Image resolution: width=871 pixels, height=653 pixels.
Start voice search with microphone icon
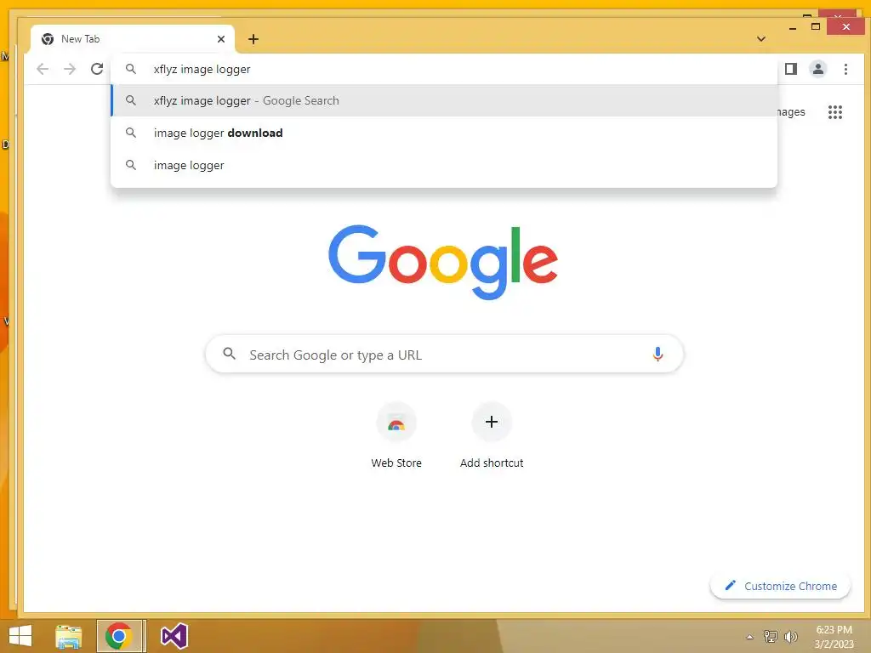pyautogui.click(x=658, y=355)
